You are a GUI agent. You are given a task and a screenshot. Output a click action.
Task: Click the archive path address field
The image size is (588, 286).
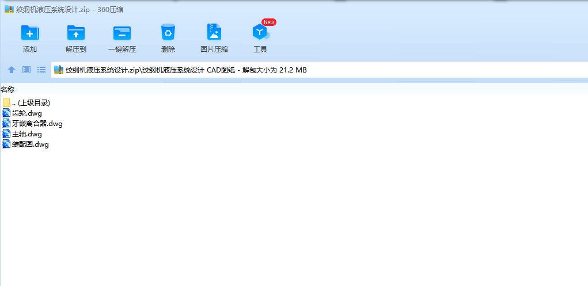320,70
